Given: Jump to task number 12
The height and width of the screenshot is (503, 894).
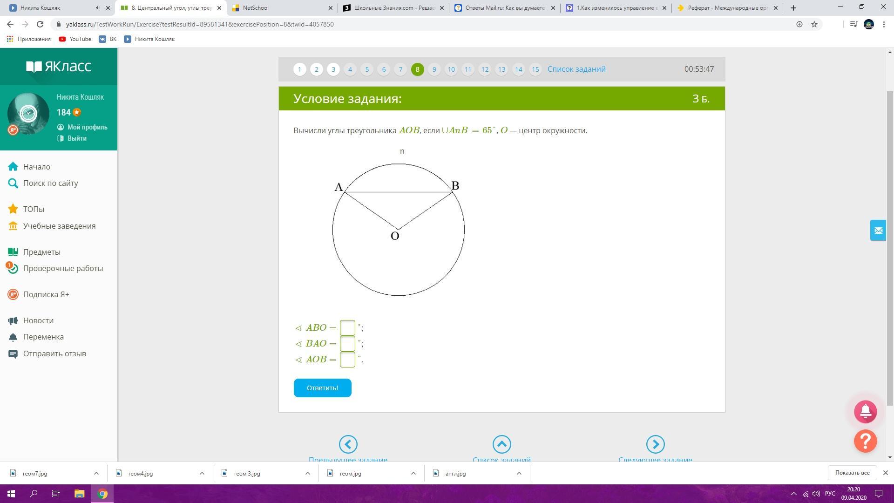Looking at the screenshot, I should click(x=485, y=69).
